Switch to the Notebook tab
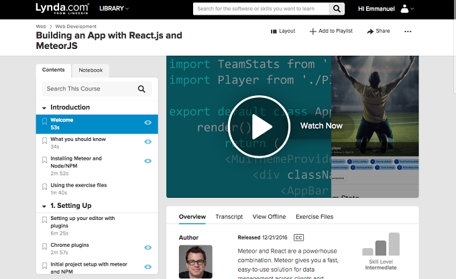 click(91, 70)
